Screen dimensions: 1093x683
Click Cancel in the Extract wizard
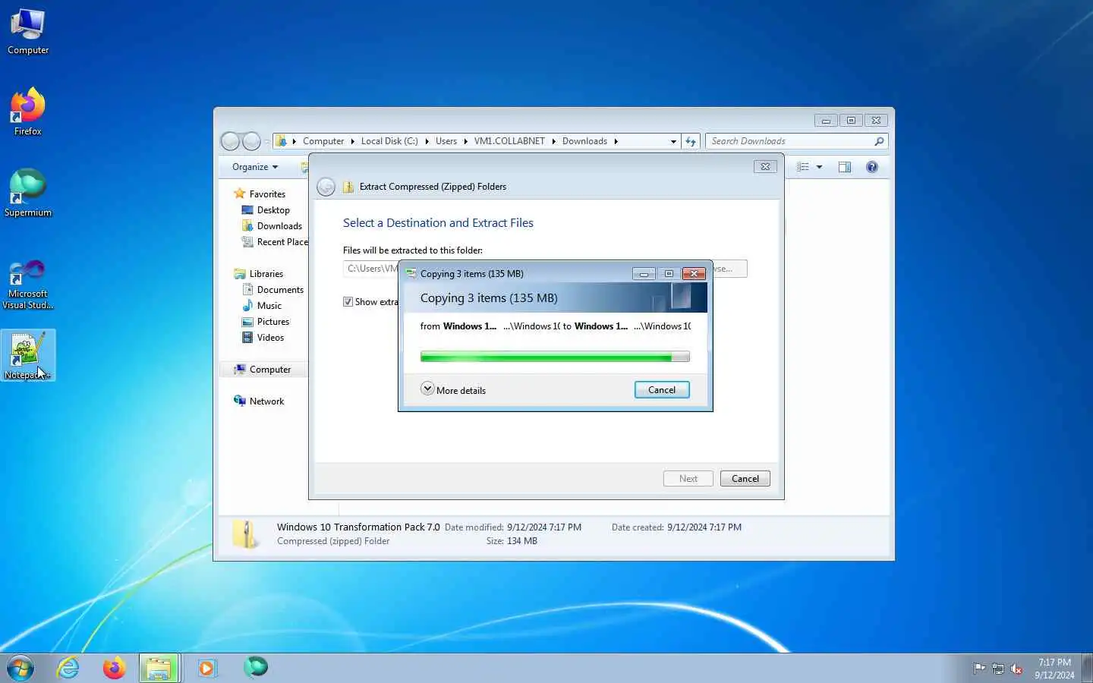click(745, 479)
